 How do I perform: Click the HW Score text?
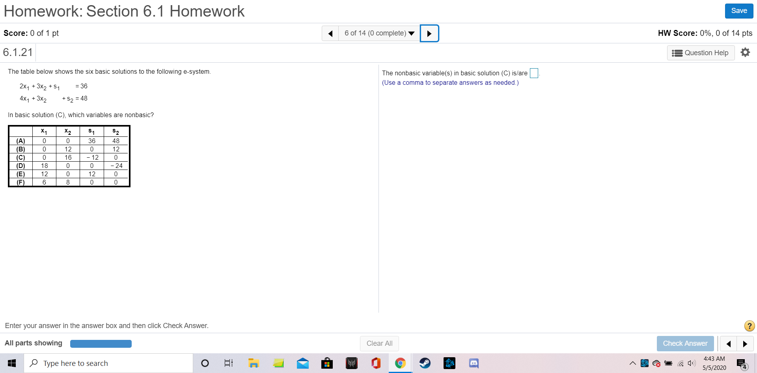705,33
